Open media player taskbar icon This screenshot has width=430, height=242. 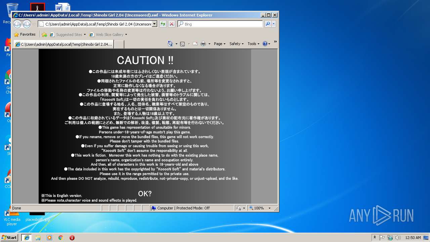[x=49, y=237]
